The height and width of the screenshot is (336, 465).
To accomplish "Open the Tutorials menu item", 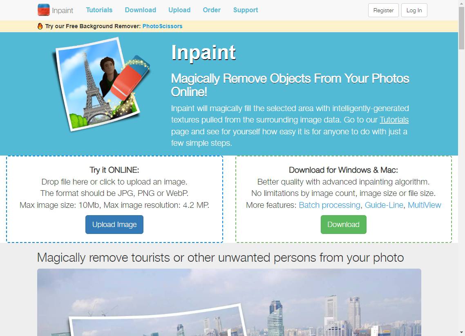I will pos(99,10).
